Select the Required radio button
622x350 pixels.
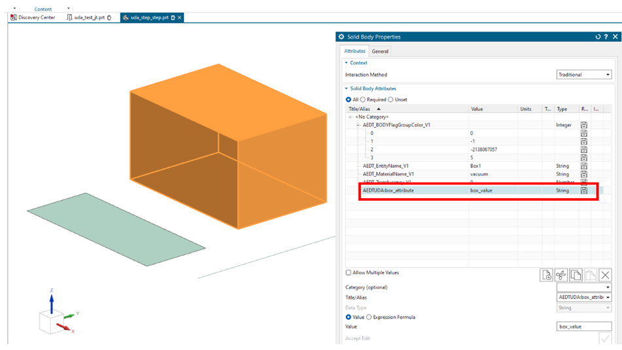coord(362,99)
